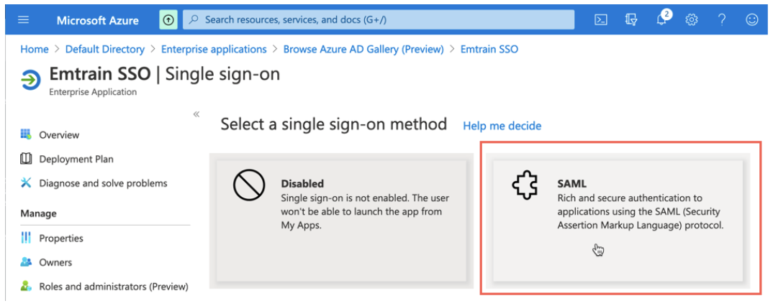Click the Overview grid icon
This screenshot has height=306, width=773.
click(26, 134)
